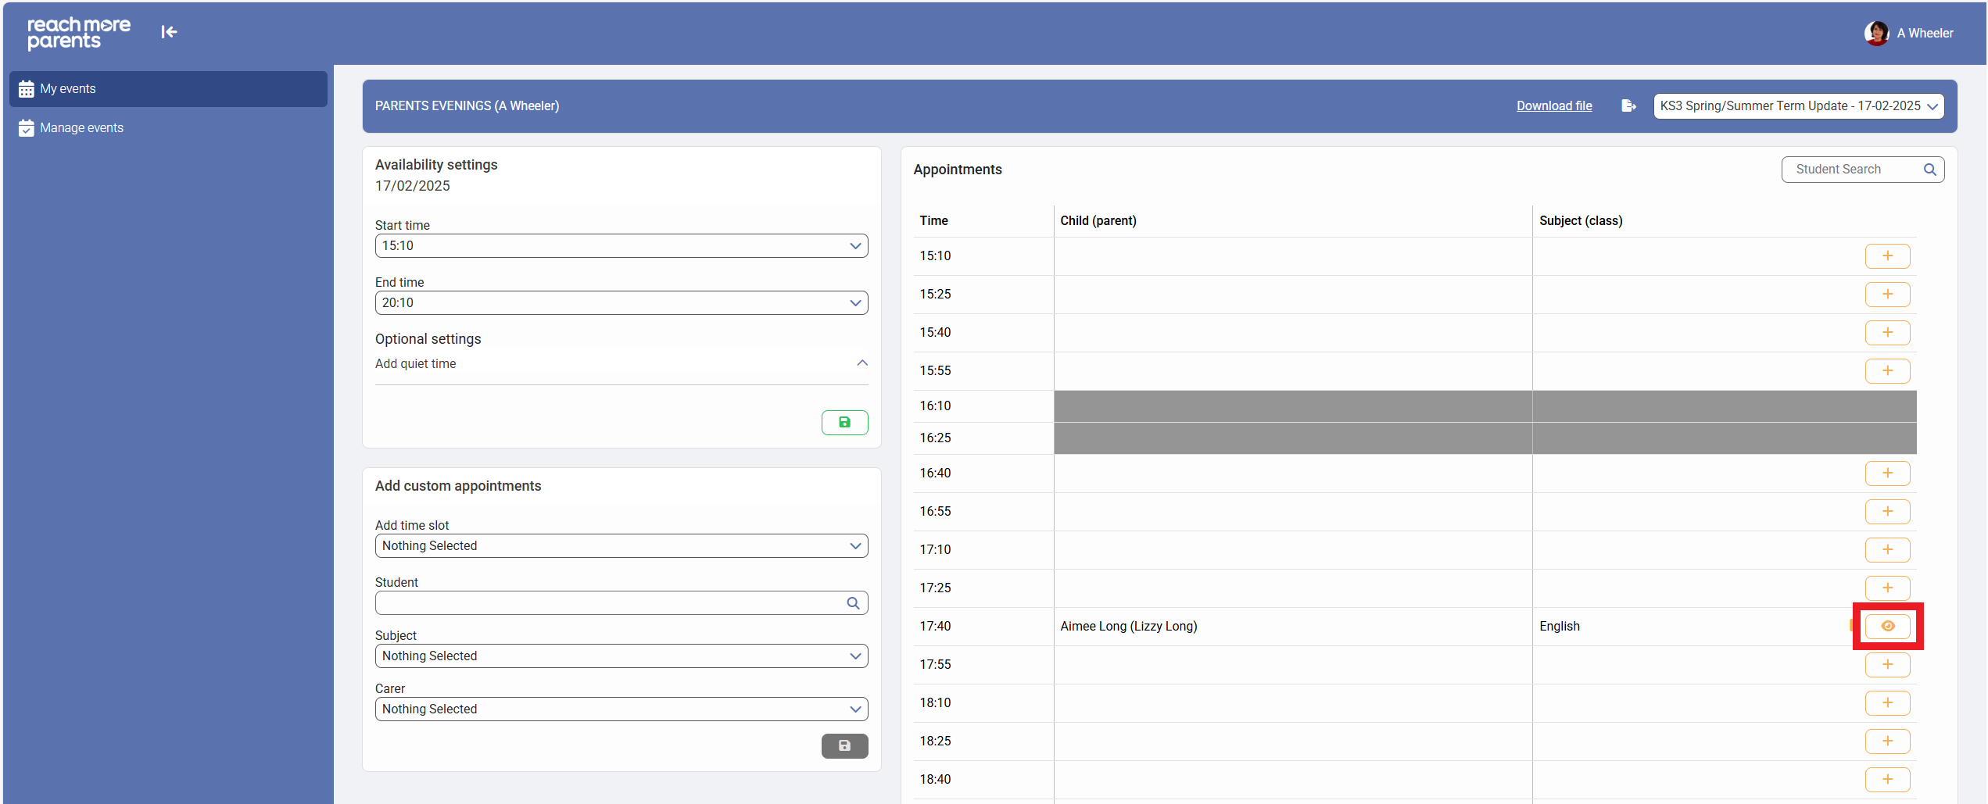Open the End time dropdown
1988x804 pixels.
click(621, 303)
